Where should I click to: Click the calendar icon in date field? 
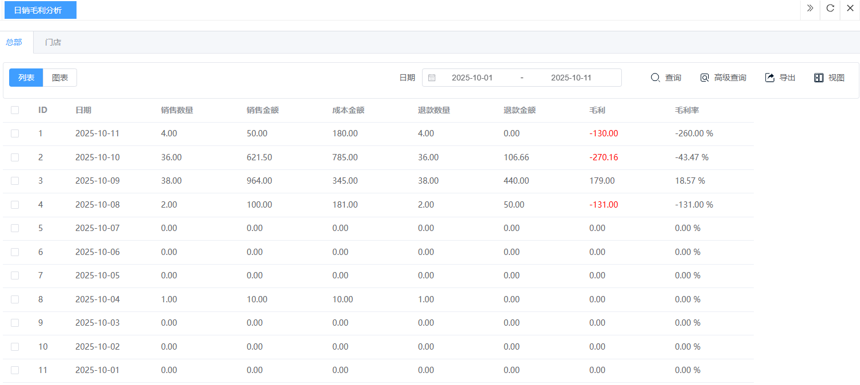click(432, 78)
